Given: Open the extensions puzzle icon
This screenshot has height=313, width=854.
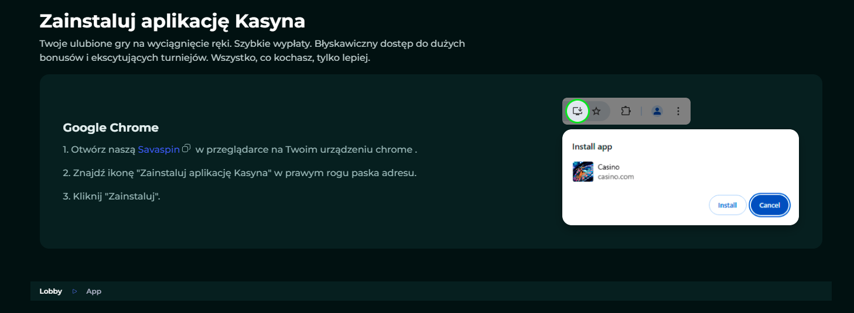Looking at the screenshot, I should pyautogui.click(x=626, y=111).
